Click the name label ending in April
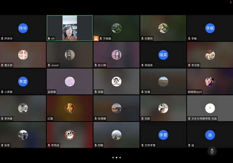 point(195,92)
